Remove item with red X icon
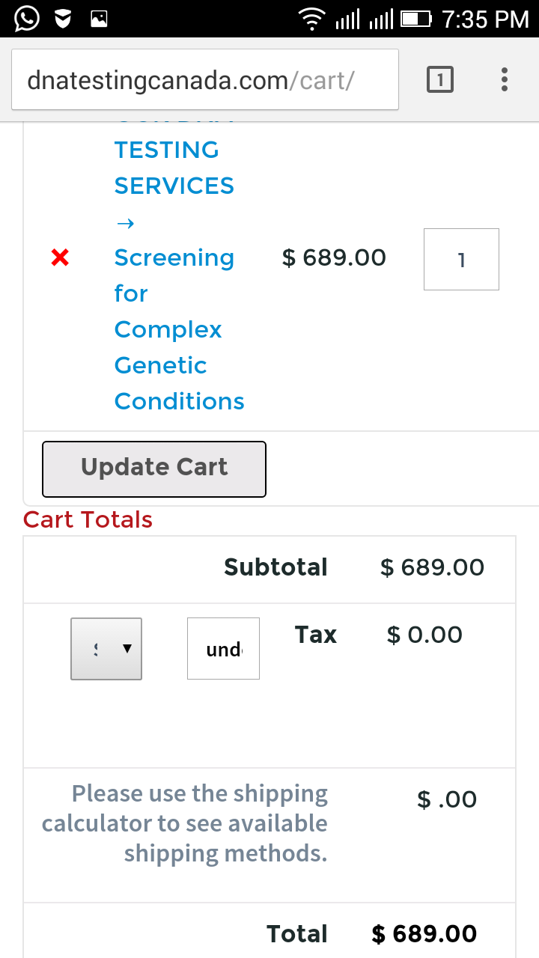The height and width of the screenshot is (958, 539). tap(60, 258)
